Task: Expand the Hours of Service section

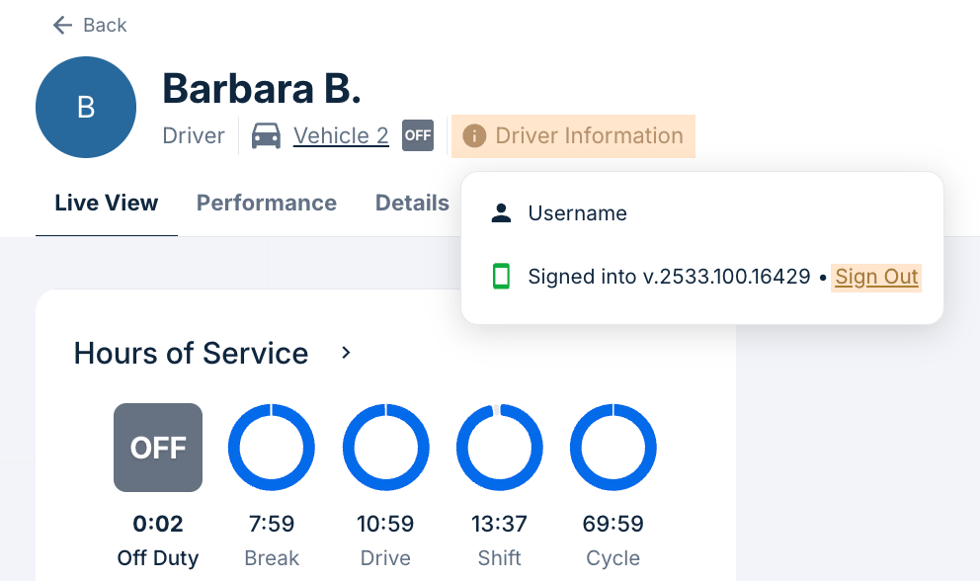Action: (x=345, y=352)
